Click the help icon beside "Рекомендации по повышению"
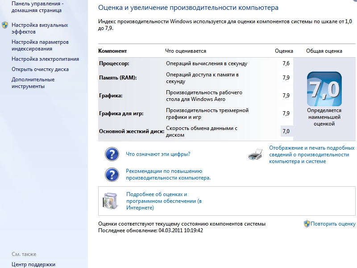Screen dimensions: 357x268 point(112,174)
